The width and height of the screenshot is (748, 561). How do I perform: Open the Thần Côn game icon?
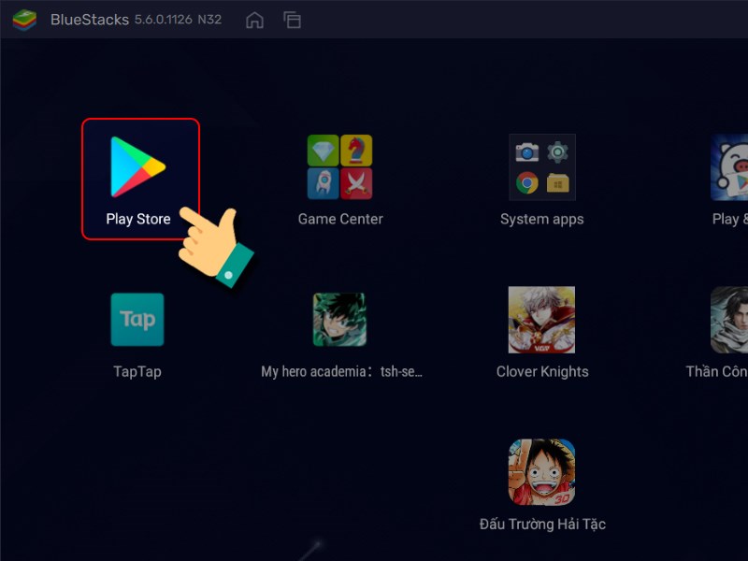click(729, 320)
